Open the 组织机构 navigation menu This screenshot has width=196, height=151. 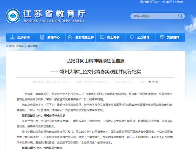(x=23, y=38)
